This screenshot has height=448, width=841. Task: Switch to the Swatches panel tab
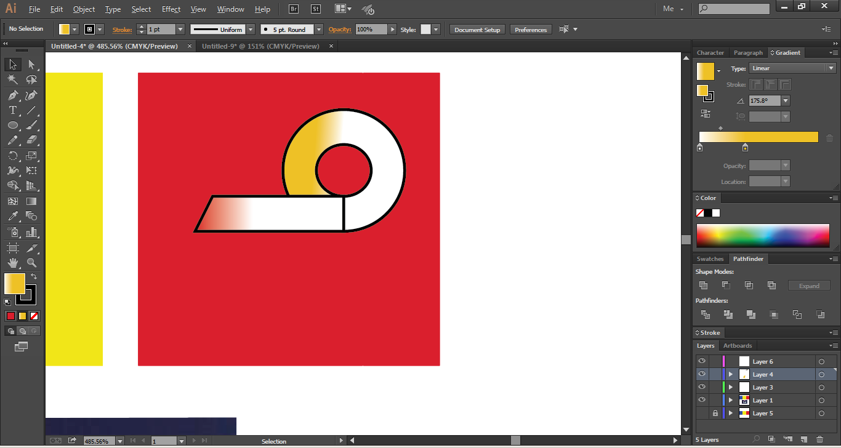coord(710,259)
